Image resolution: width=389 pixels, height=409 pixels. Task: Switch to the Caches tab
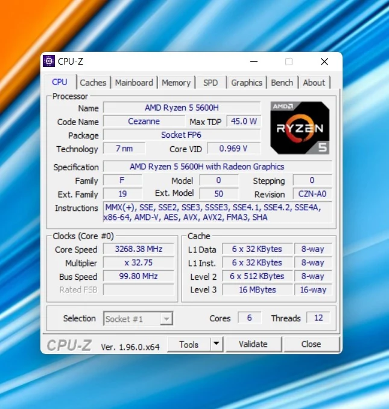93,83
